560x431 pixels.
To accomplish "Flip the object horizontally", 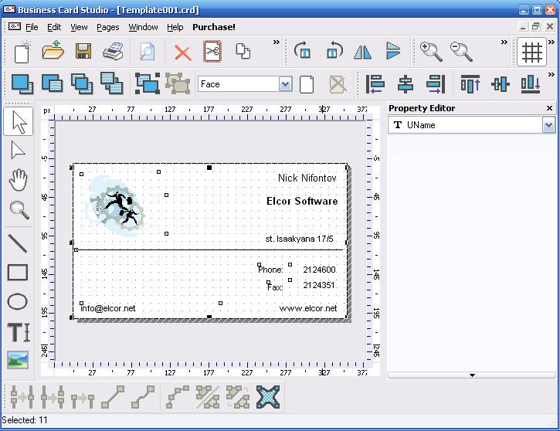I will click(x=363, y=52).
